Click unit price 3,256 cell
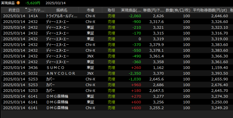 click(x=158, y=102)
